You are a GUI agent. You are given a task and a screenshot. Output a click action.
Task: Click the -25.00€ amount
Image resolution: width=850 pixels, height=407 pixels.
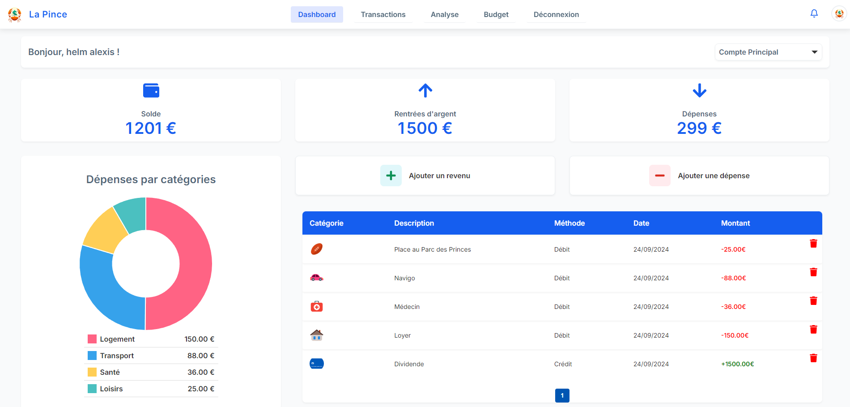(733, 249)
